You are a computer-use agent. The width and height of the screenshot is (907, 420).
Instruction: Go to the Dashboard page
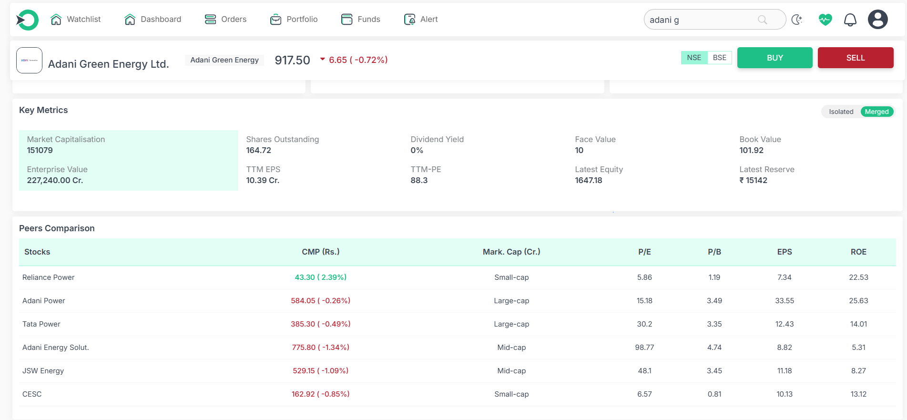(153, 20)
